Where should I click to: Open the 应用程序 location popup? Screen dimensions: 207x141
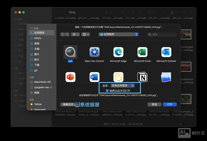click(118, 34)
